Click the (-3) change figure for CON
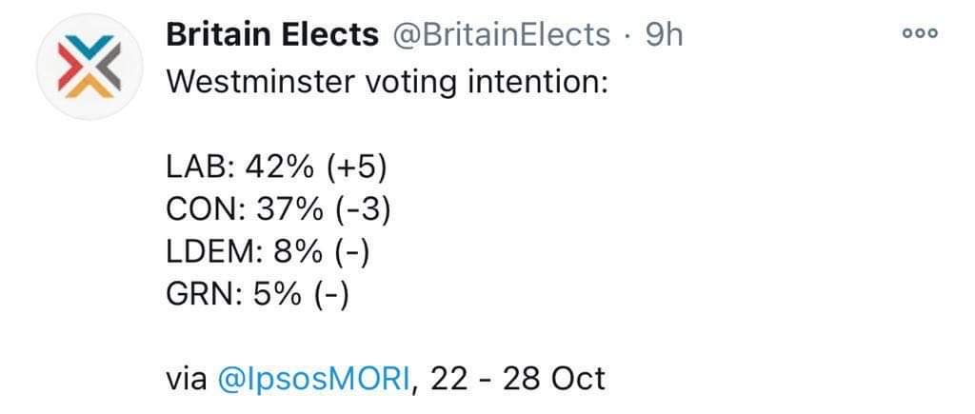The width and height of the screenshot is (975, 414). point(363,211)
